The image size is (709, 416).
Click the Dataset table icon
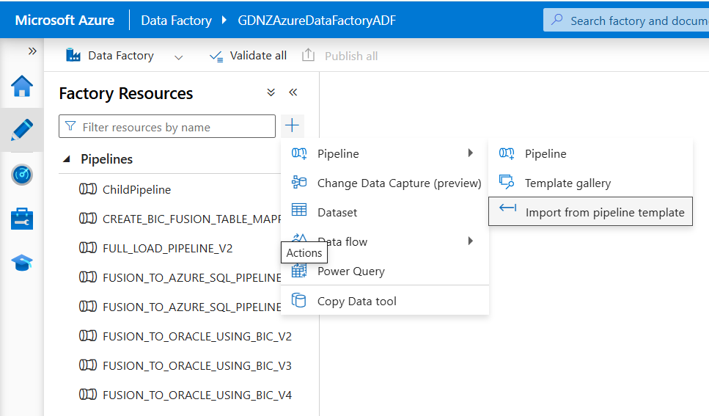click(x=299, y=210)
